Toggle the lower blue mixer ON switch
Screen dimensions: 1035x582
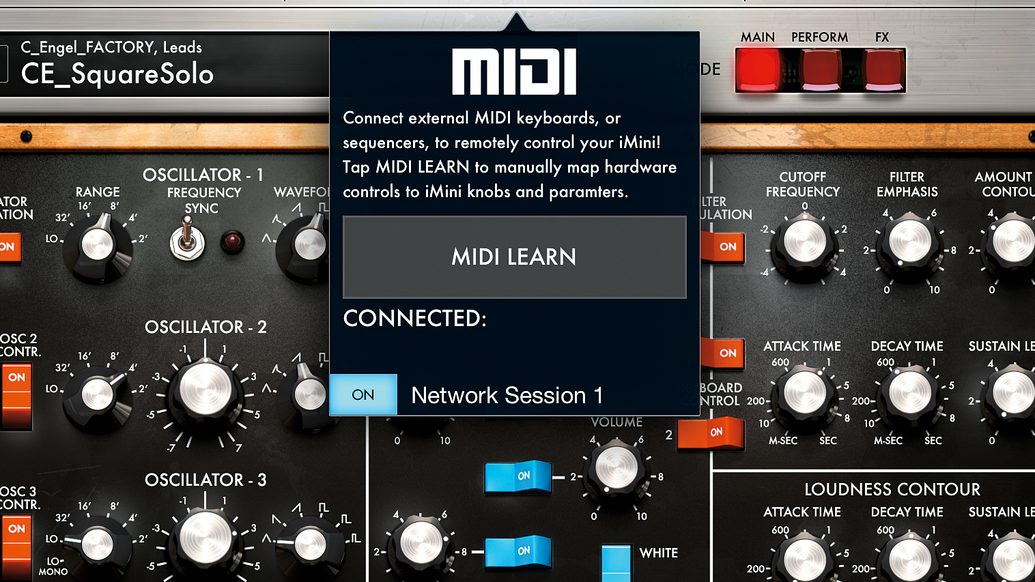click(x=518, y=552)
